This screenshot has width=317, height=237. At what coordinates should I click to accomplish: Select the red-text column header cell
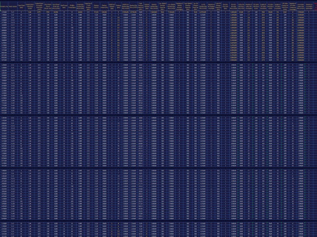point(315,6)
